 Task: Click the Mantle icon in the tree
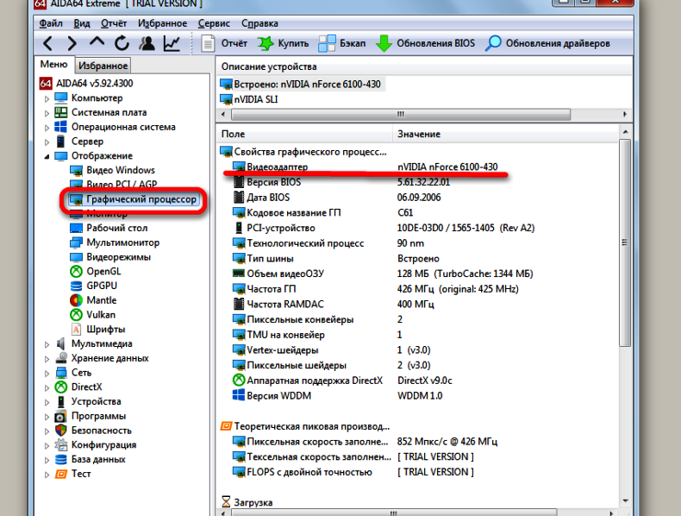coord(76,300)
